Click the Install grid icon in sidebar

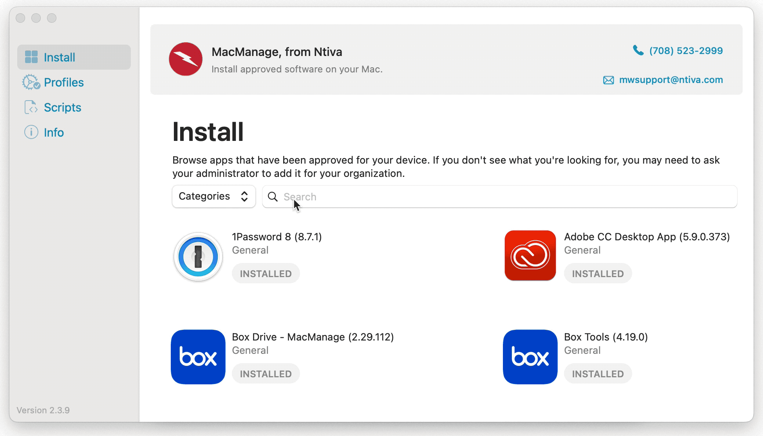31,57
